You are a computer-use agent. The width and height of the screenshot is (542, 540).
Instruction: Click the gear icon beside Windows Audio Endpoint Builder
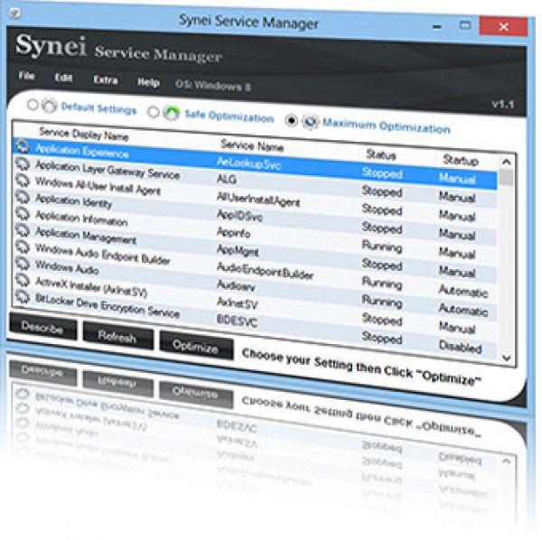(23, 247)
